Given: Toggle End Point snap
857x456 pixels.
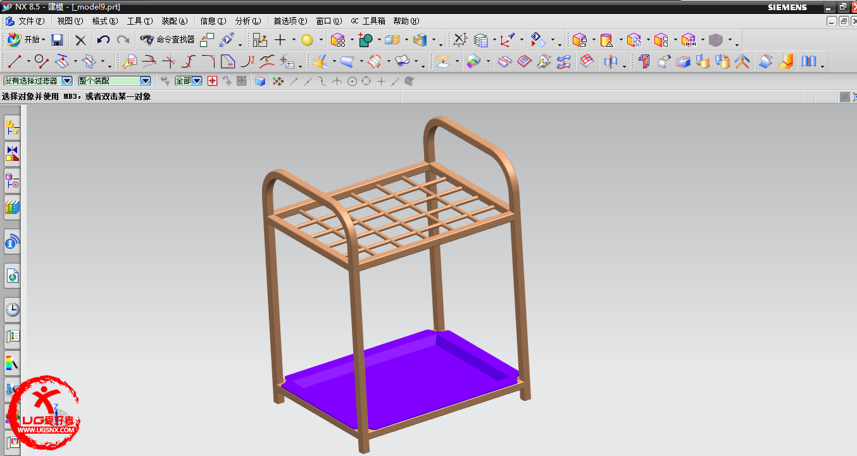Looking at the screenshot, I should point(294,81).
